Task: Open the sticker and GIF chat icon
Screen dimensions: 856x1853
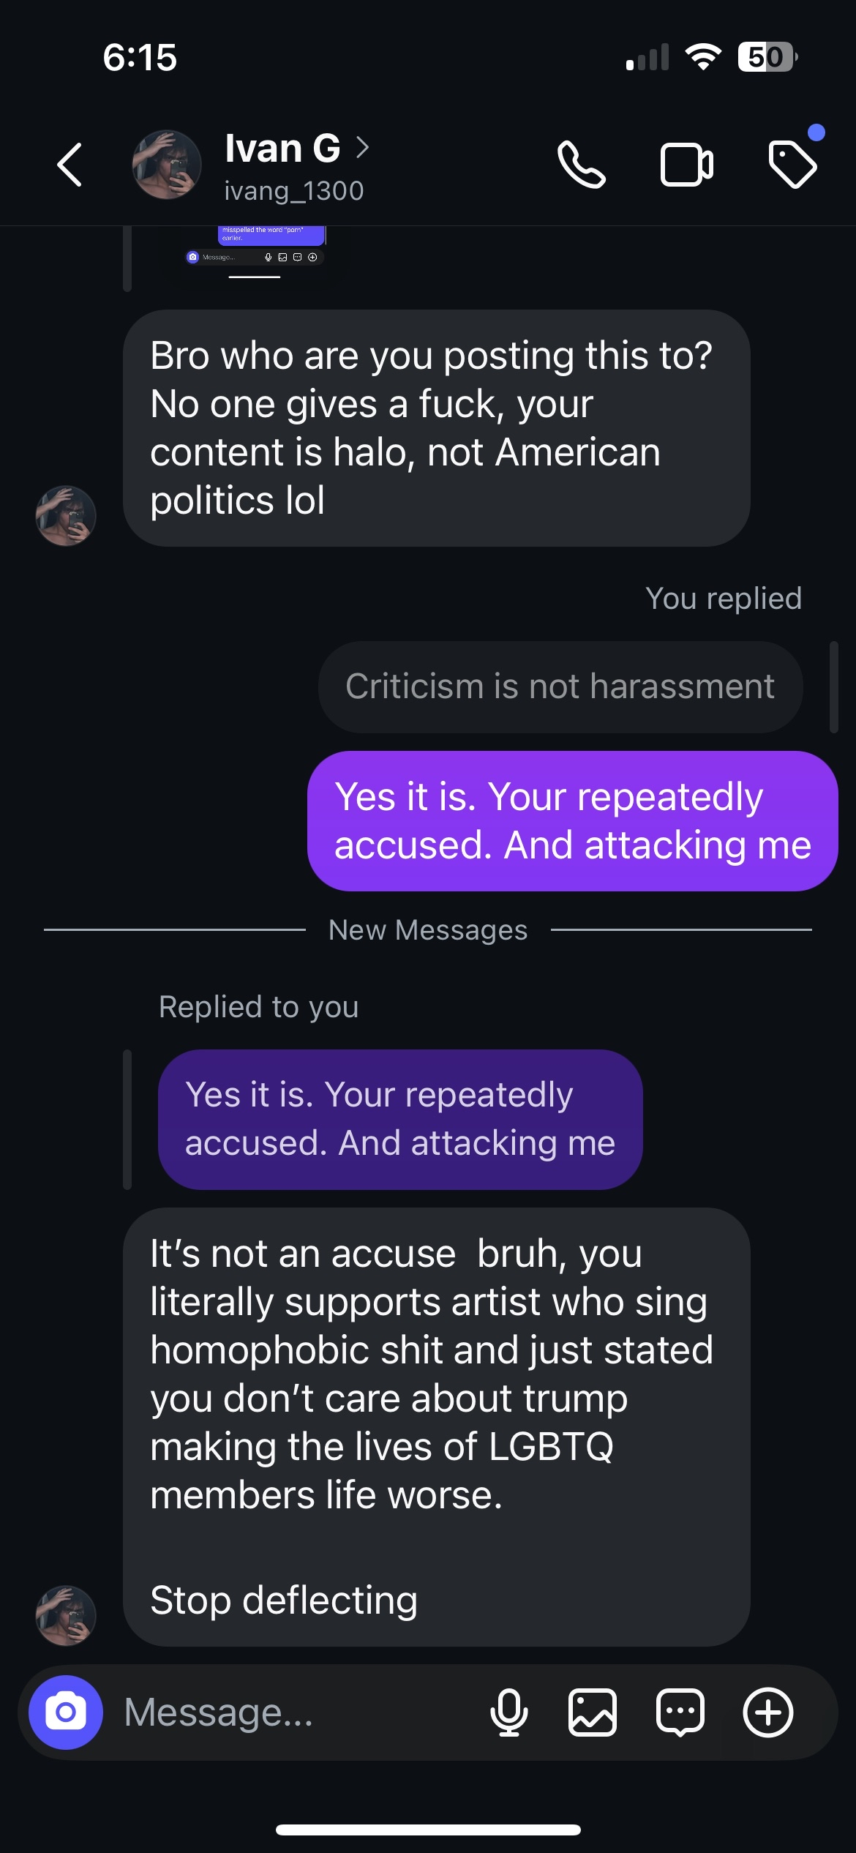Action: coord(680,1712)
